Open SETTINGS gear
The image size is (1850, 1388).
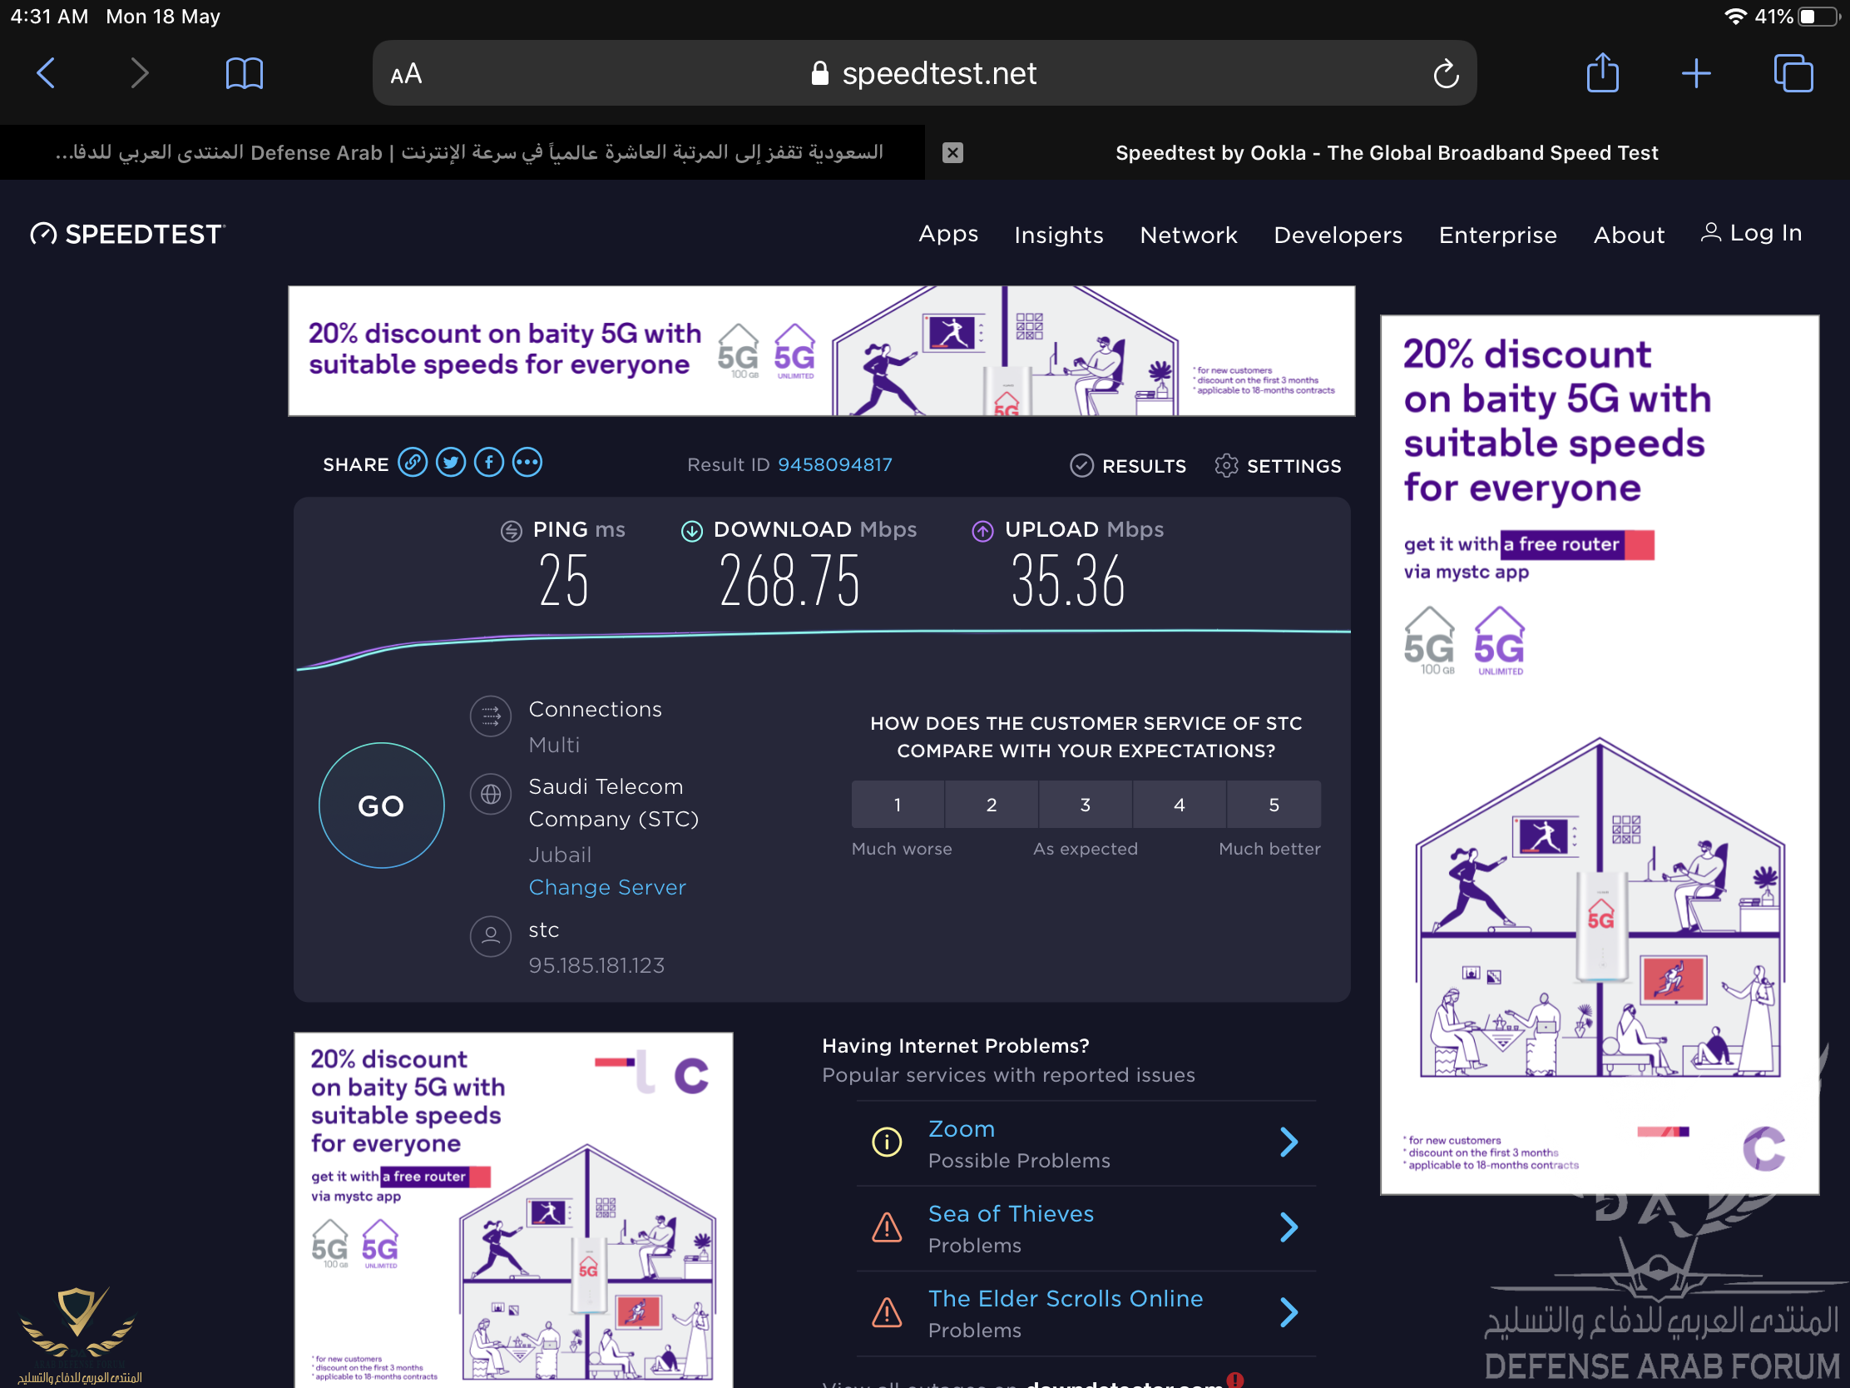click(1277, 466)
